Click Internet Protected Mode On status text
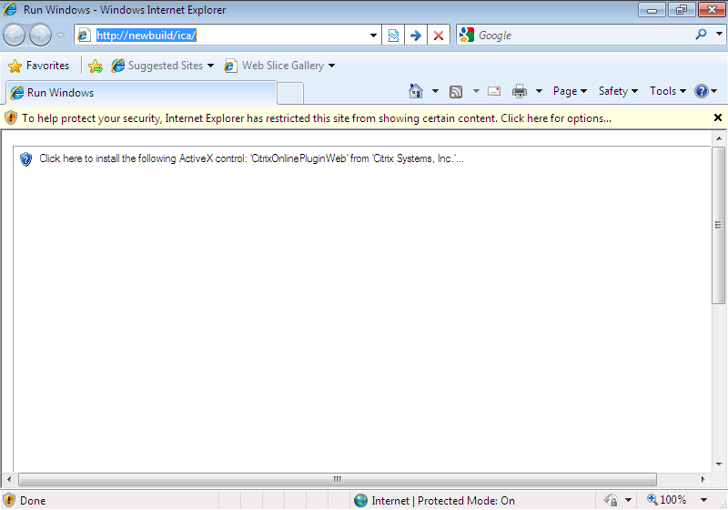Screen dimensions: 728x510 443,501
